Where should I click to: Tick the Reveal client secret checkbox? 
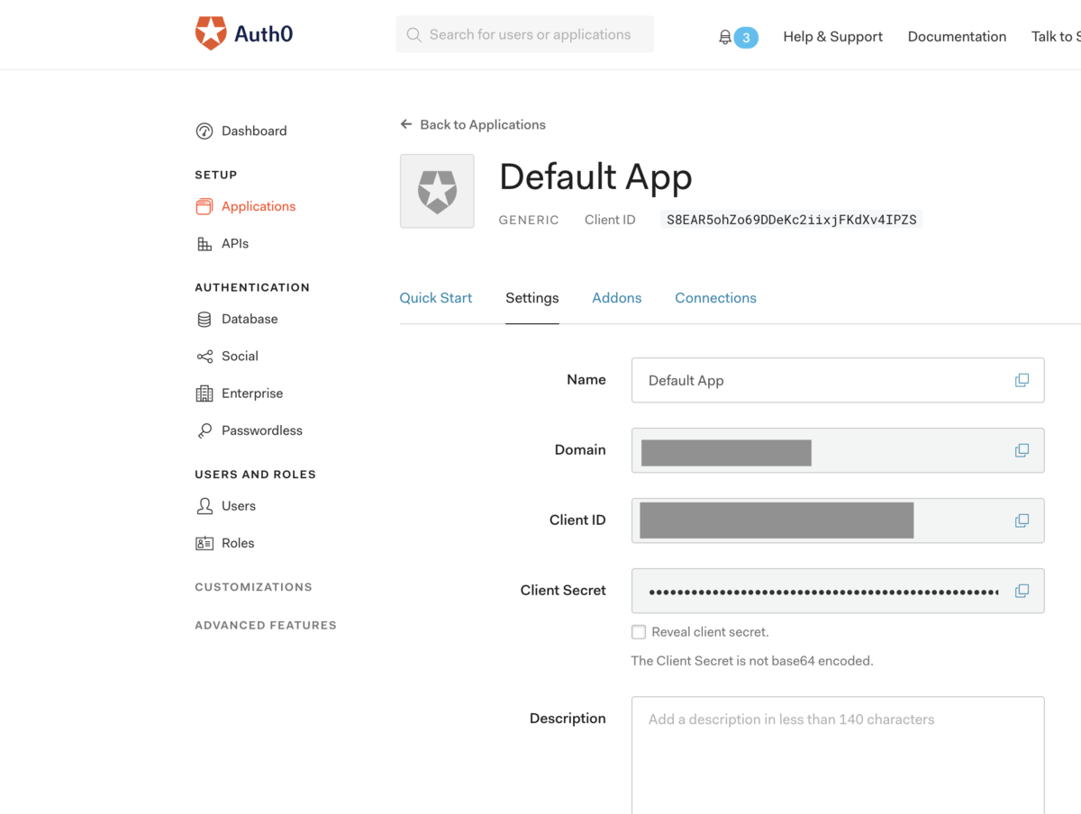(x=639, y=632)
